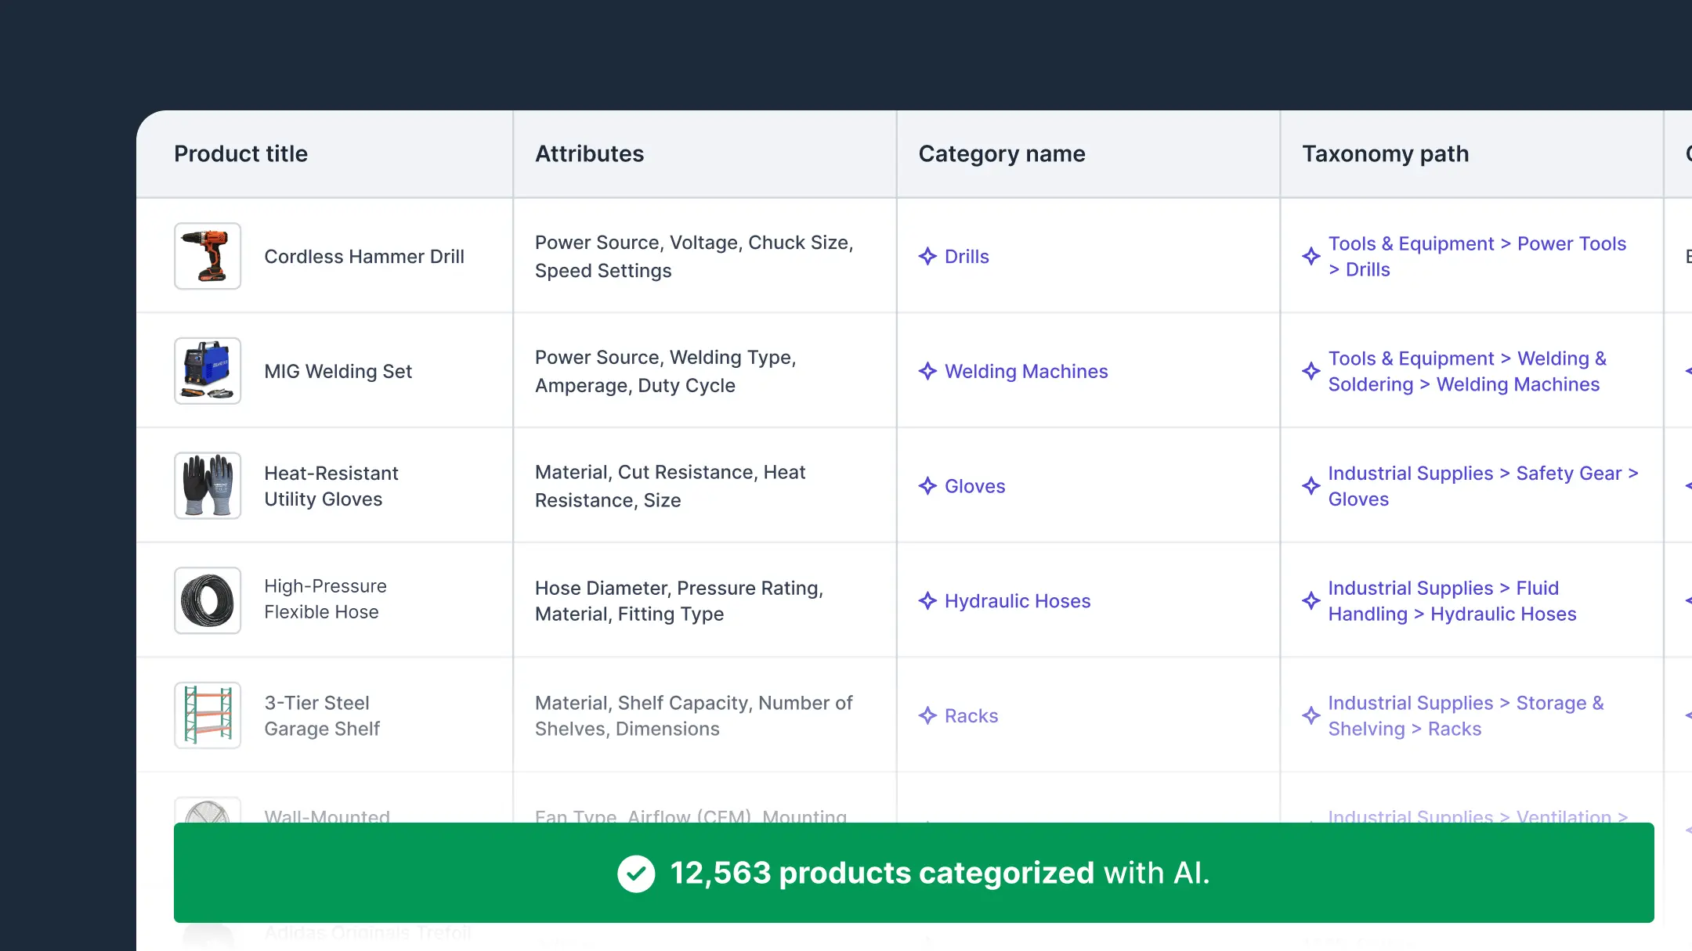Open the Drills category link

click(x=967, y=256)
